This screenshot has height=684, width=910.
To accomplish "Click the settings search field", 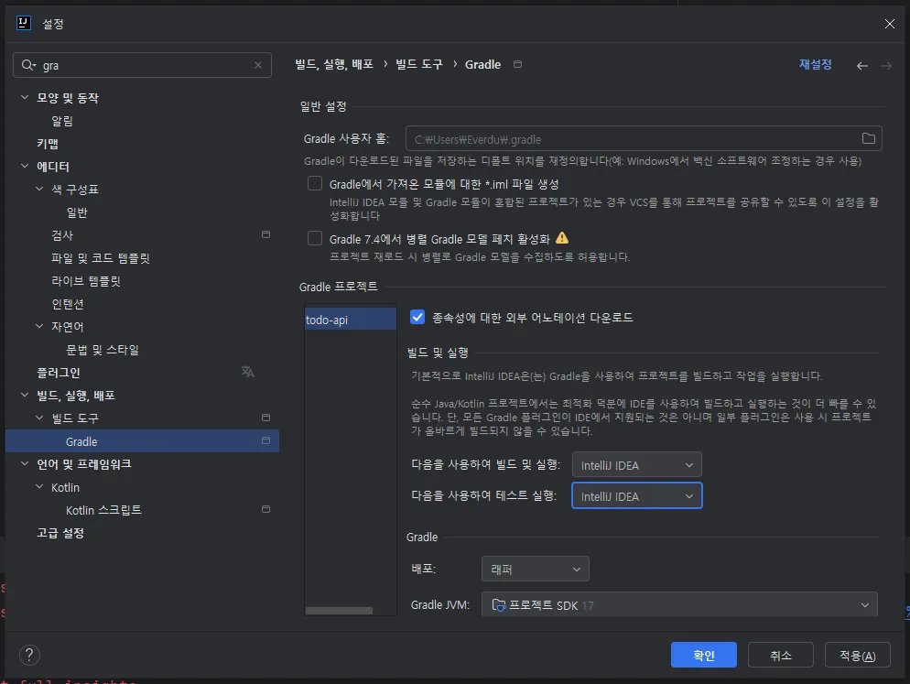I will (x=142, y=65).
